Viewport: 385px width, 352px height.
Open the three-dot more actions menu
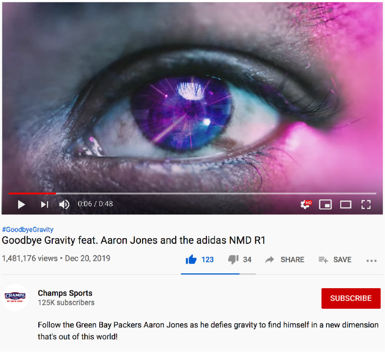[371, 261]
